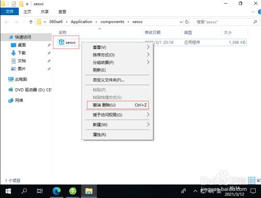Open the 分组依据(P) submenu
This screenshot has height=198, width=261.
click(117, 62)
